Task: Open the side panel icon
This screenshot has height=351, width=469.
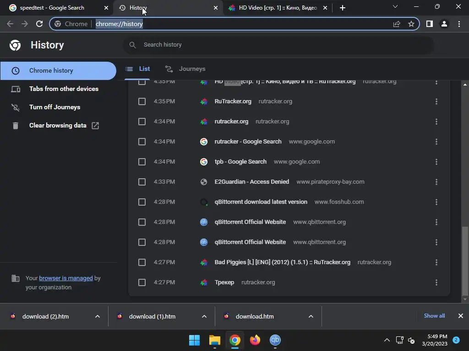Action: (x=430, y=24)
